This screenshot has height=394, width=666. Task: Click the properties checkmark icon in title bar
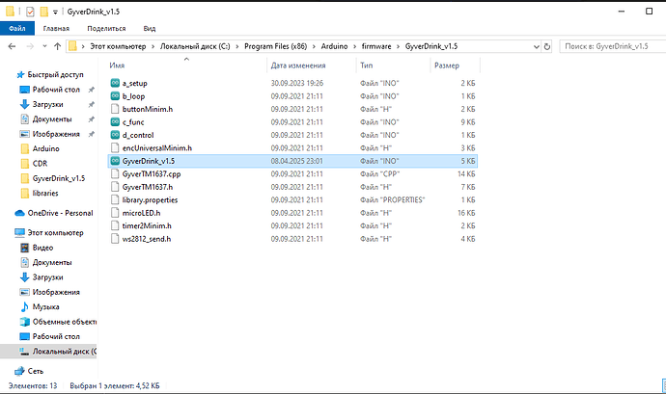[x=29, y=11]
